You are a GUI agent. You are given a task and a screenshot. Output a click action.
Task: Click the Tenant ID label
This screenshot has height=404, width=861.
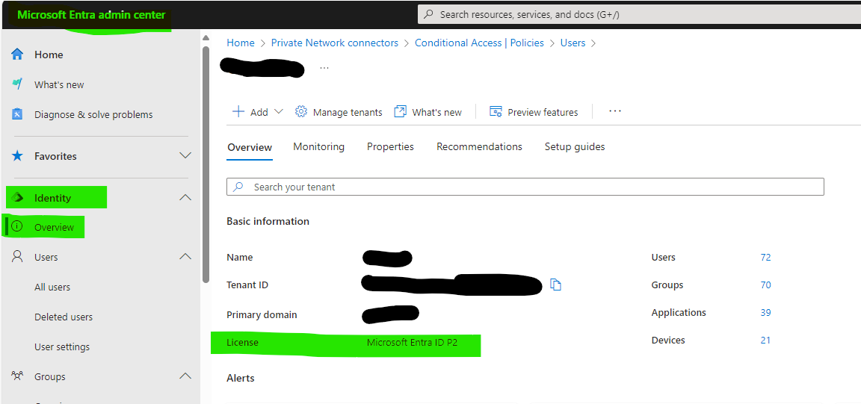pos(247,285)
